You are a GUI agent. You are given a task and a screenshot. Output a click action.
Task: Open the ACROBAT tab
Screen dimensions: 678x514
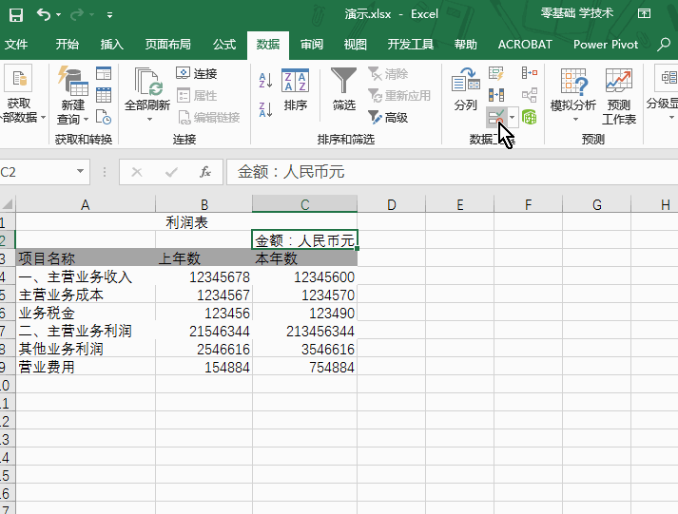[525, 44]
